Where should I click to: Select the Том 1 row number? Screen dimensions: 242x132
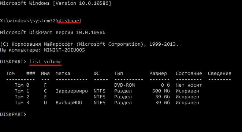pyautogui.click(x=22, y=91)
